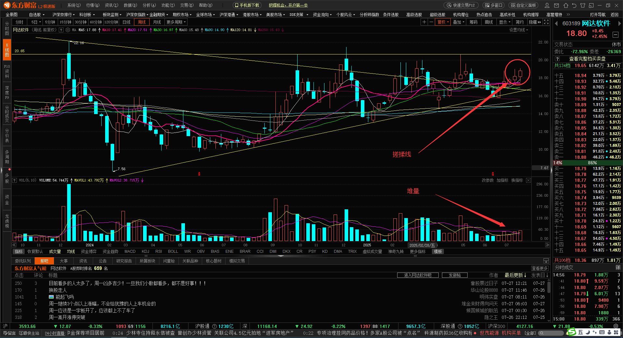Open the mail message icon

557,5
